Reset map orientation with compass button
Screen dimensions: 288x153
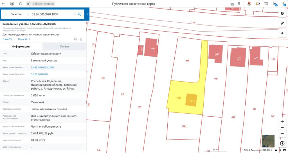point(282,143)
